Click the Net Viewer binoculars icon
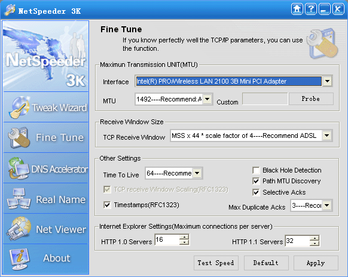348x277 pixels. click(19, 229)
